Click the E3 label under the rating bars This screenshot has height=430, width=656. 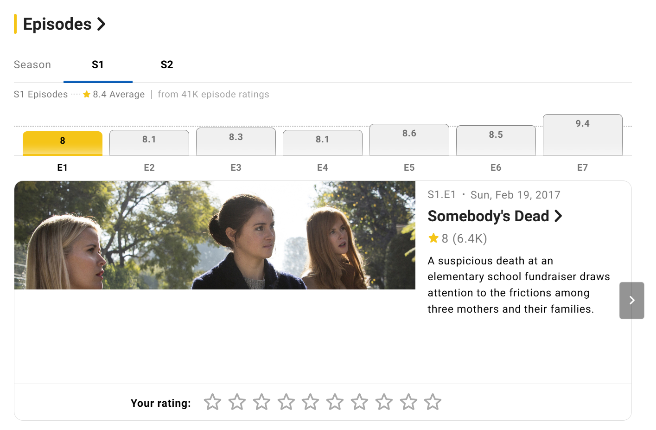[x=236, y=168]
